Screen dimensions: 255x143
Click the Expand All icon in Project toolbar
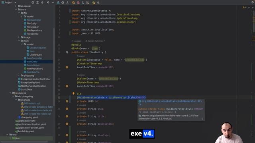(37, 2)
